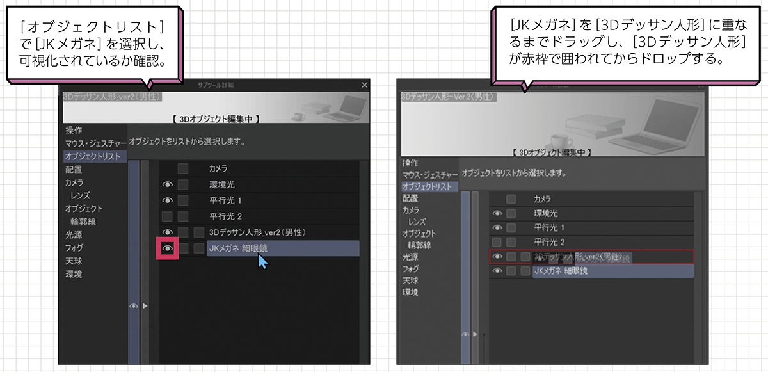Close the left サブツール詳細 window
768x372 pixels.
(365, 85)
